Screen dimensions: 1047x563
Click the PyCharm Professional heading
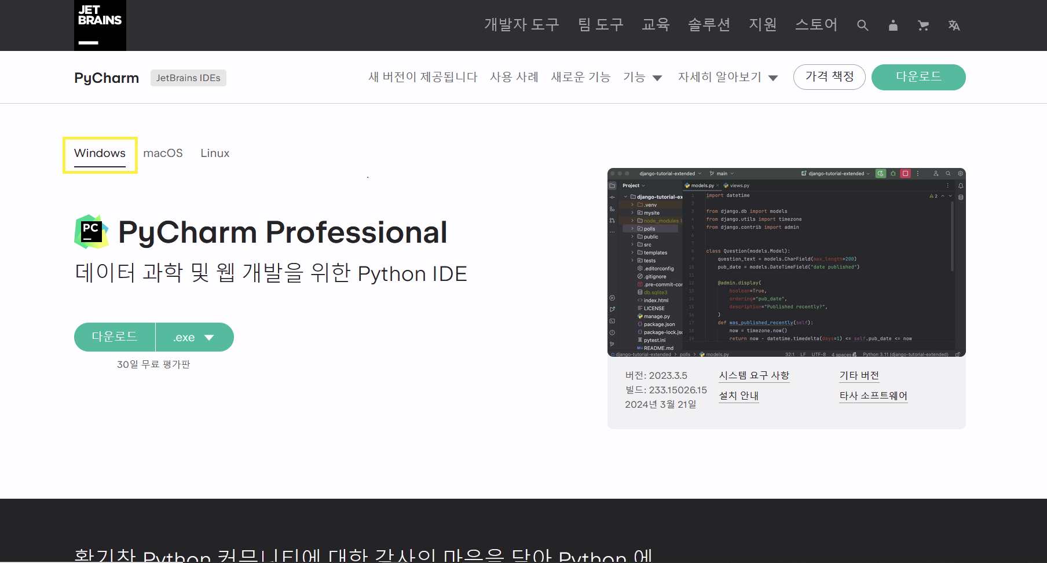(283, 232)
